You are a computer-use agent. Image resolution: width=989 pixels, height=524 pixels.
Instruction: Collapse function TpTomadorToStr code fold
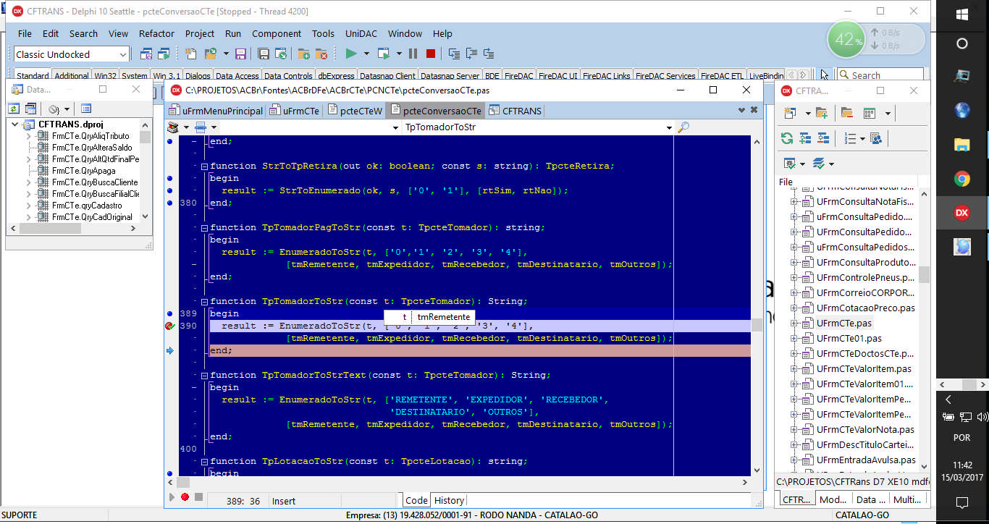tap(203, 301)
